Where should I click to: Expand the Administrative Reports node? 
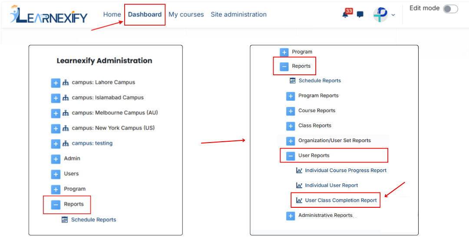(291, 216)
